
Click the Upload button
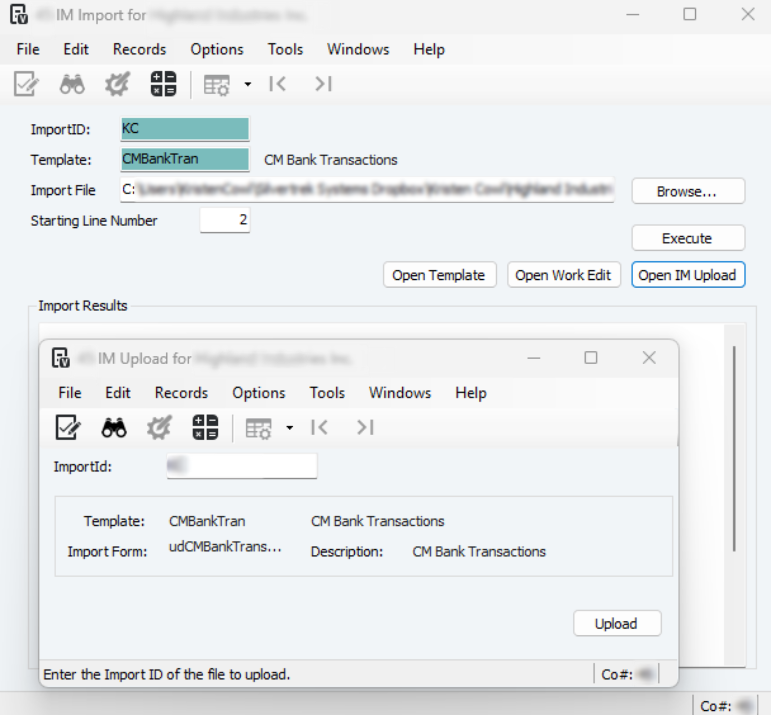coord(617,623)
